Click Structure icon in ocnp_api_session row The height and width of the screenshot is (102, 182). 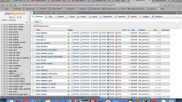81,43
